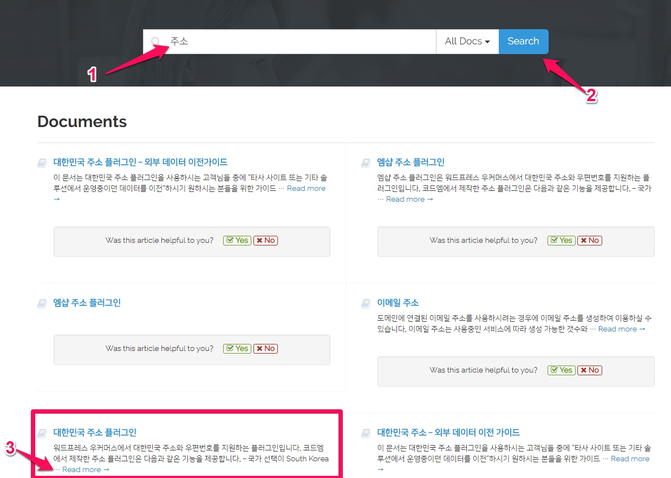Open the highlighted 대한민국 주소 플러그인 title link
The image size is (671, 478).
(x=95, y=433)
